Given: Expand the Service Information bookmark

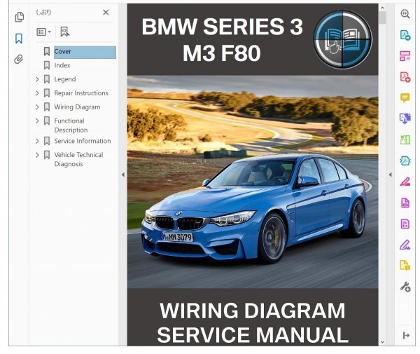Looking at the screenshot, I should click(x=37, y=141).
